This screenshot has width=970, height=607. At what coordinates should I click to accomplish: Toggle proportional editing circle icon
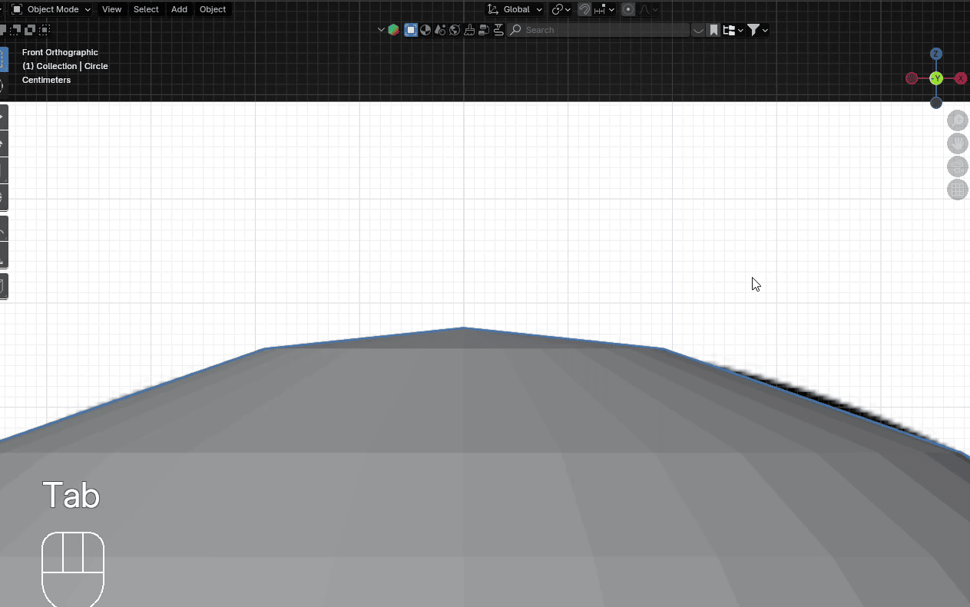[628, 9]
